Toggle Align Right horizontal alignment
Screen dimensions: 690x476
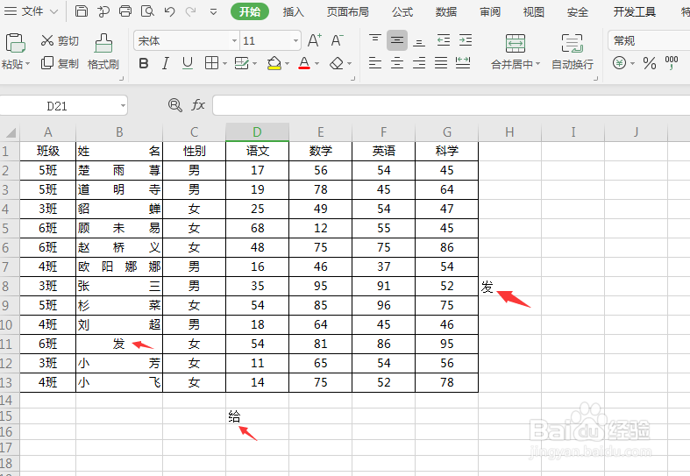tap(419, 63)
